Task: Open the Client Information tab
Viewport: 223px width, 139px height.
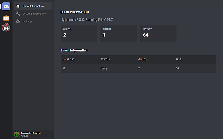Action: [x=33, y=6]
